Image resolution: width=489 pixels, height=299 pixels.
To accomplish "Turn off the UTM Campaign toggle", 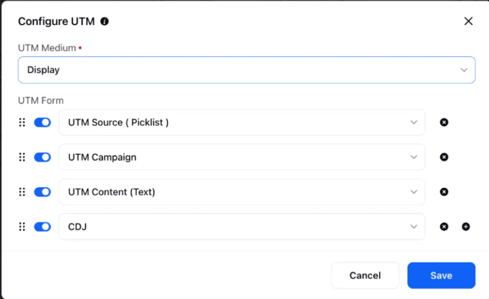I will [42, 157].
